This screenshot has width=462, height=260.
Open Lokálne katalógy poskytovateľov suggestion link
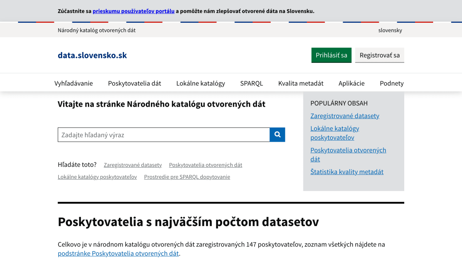[x=97, y=177]
